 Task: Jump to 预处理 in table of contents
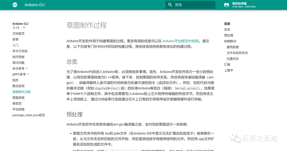point(229,35)
